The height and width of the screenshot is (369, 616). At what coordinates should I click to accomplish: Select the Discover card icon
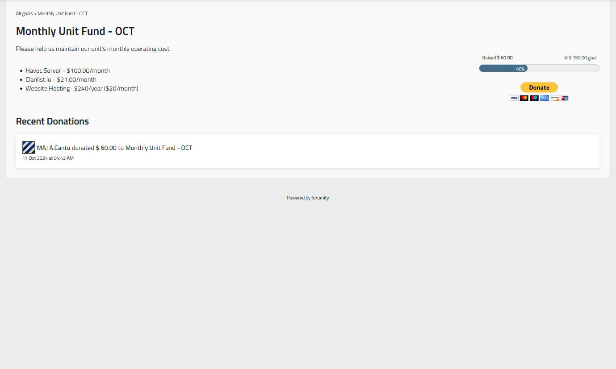point(555,98)
